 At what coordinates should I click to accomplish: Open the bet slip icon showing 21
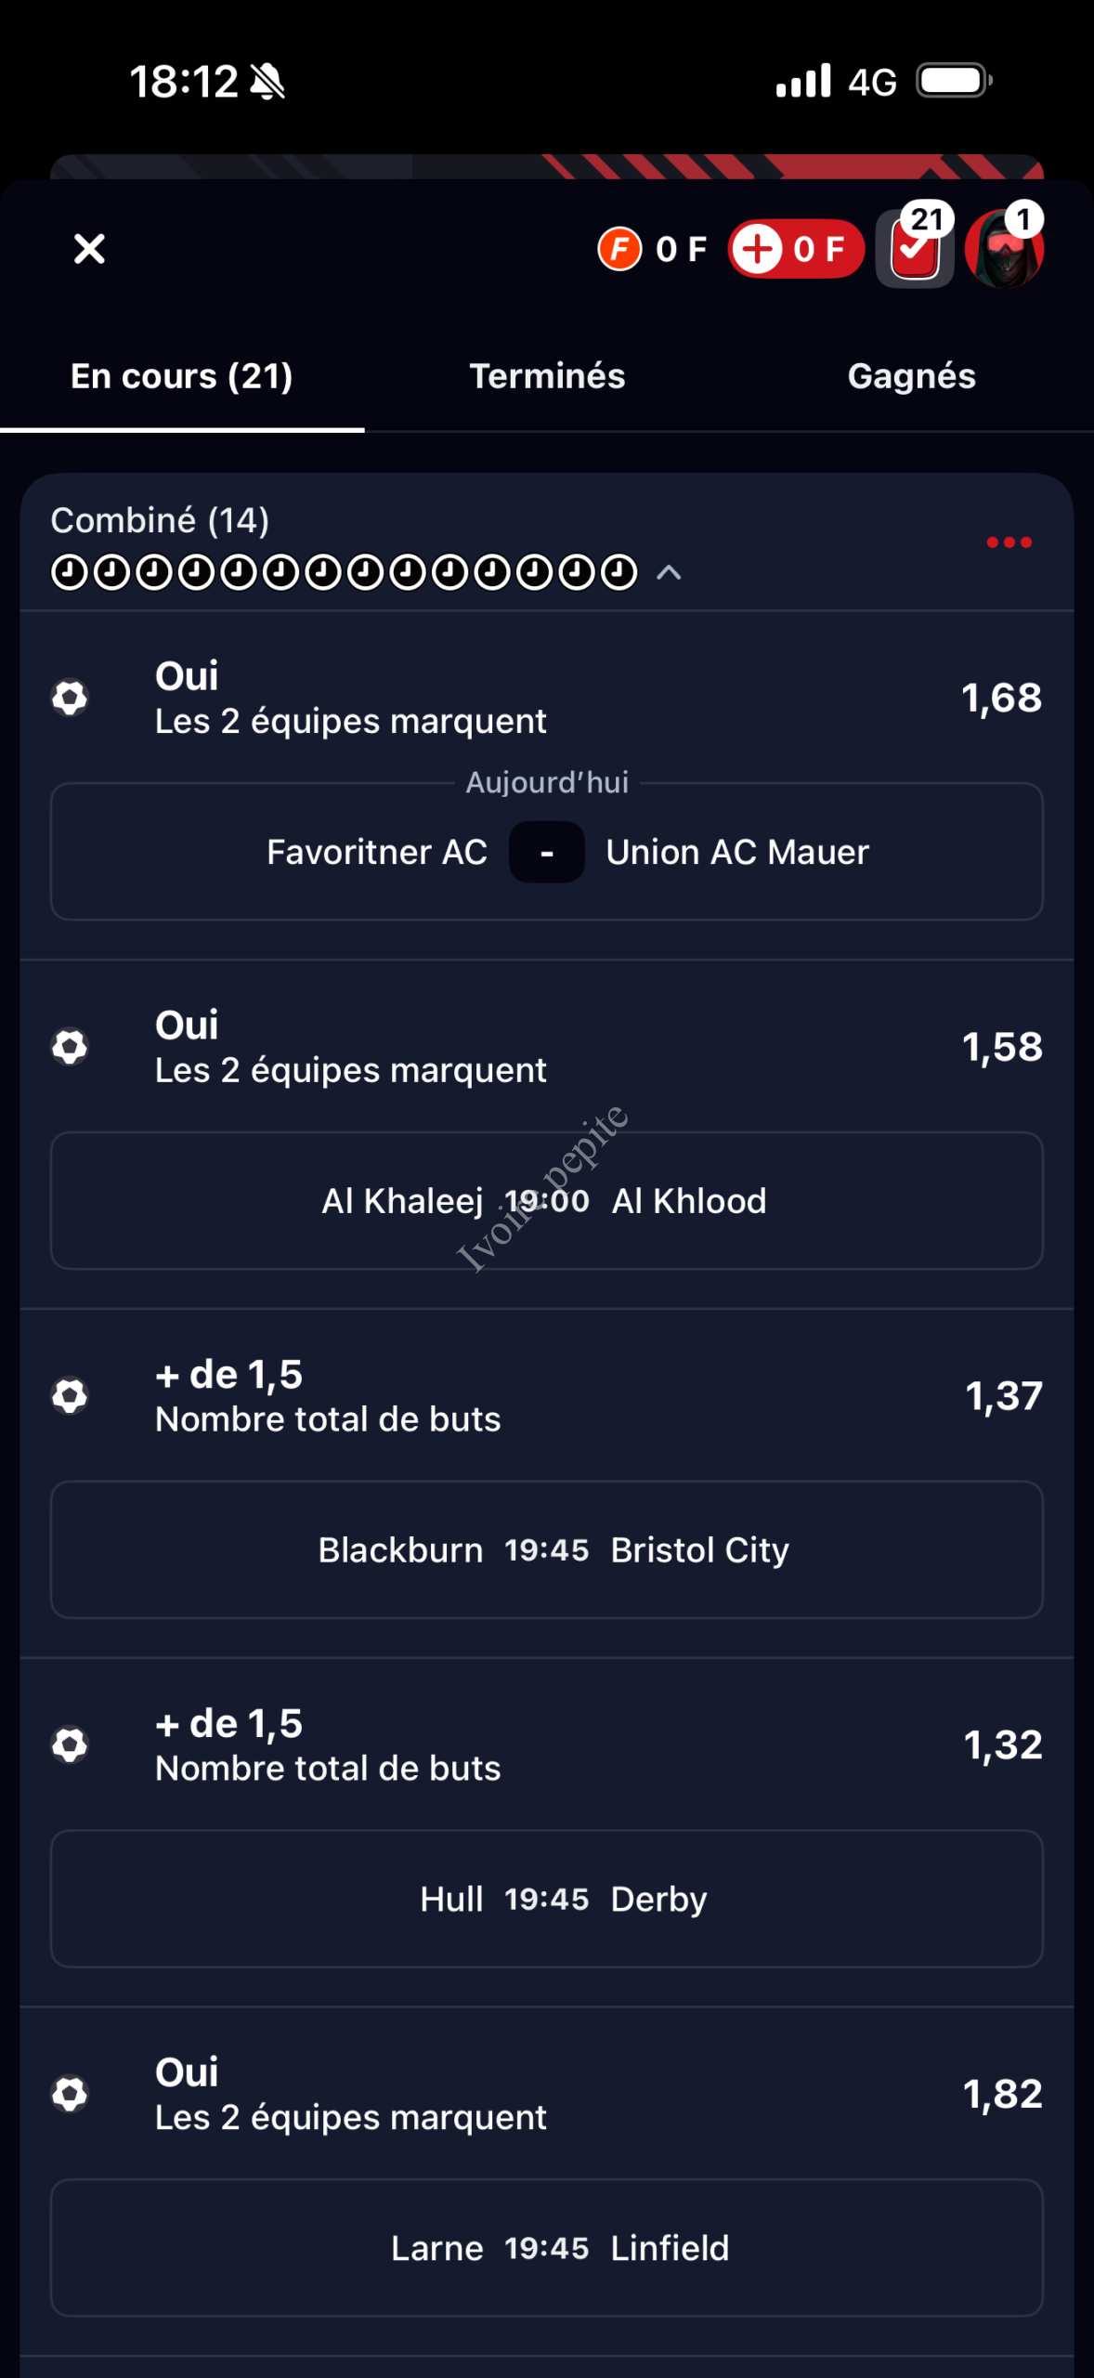[x=915, y=248]
